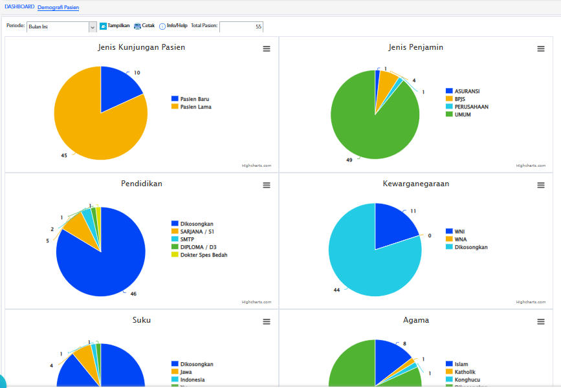Open the Highcharts.com link under Jenis Kunjungan Pasien
The height and width of the screenshot is (388, 561).
pyautogui.click(x=256, y=166)
